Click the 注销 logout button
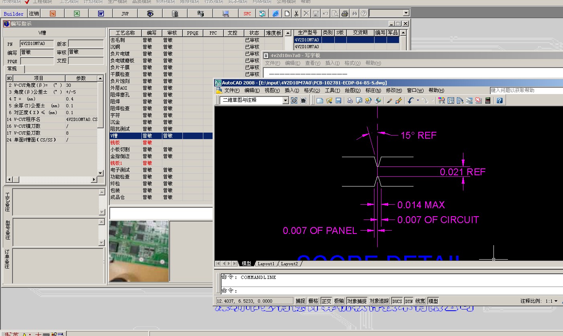Screen dimensions: 563x336 click(34, 14)
